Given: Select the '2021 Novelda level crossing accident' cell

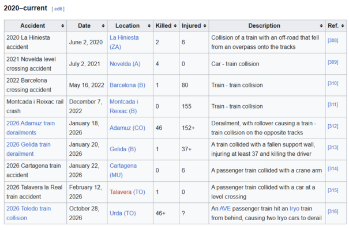Looking at the screenshot, I should (35, 64).
